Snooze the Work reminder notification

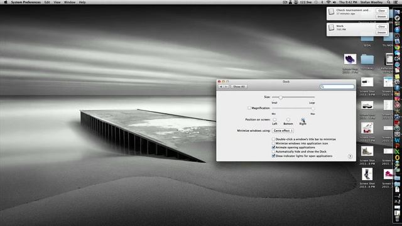coord(381,32)
